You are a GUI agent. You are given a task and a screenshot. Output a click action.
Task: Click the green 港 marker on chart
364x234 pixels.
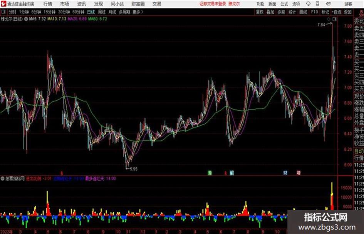210,173
